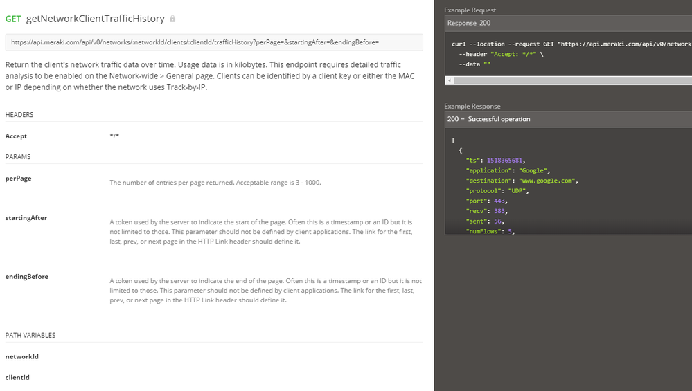The height and width of the screenshot is (391, 692).
Task: Click the */* Accept header value
Action: point(114,136)
